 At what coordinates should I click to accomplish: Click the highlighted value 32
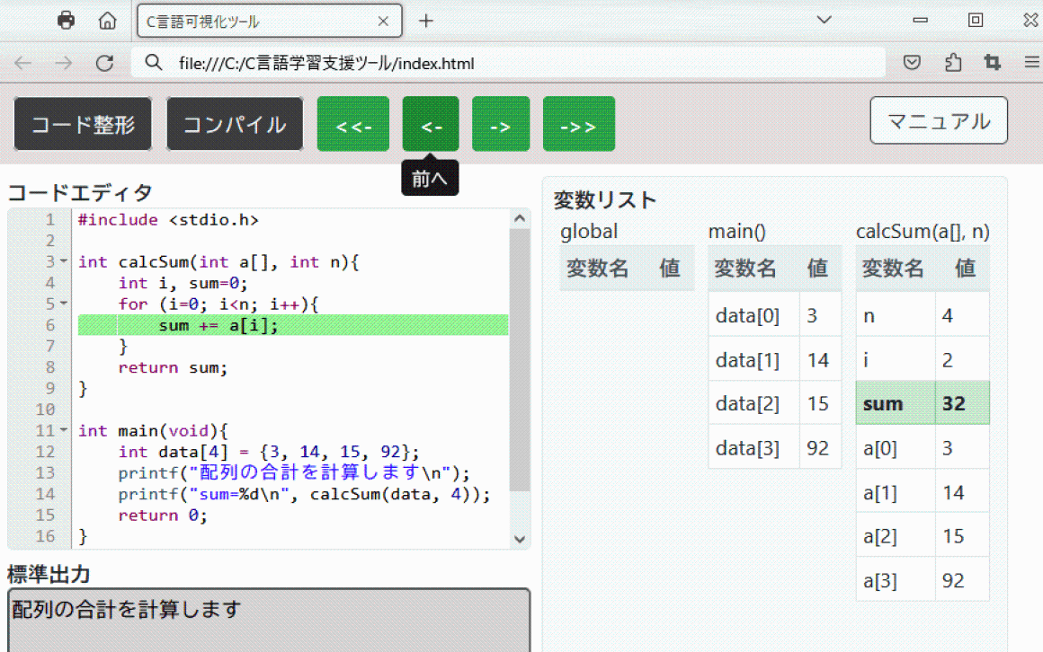point(962,403)
